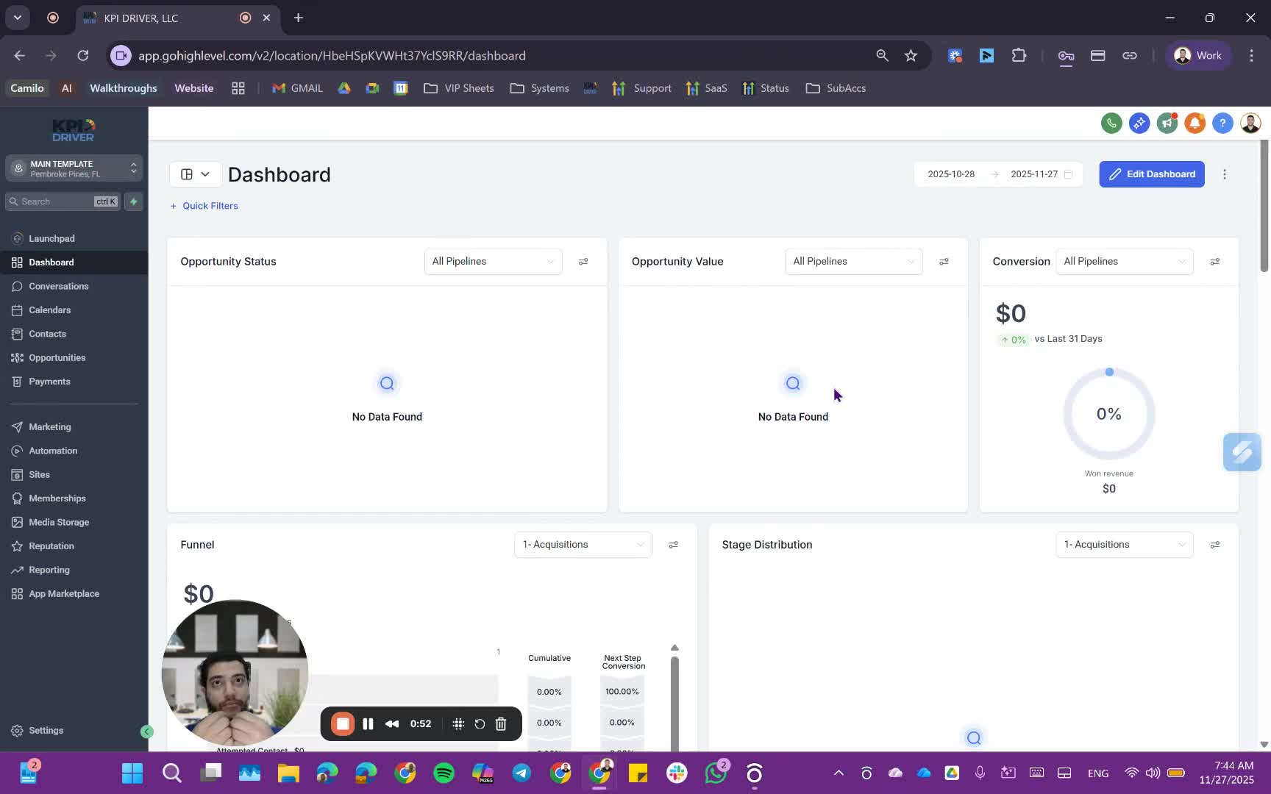
Task: Open Funnel widget settings icon
Action: tap(673, 545)
